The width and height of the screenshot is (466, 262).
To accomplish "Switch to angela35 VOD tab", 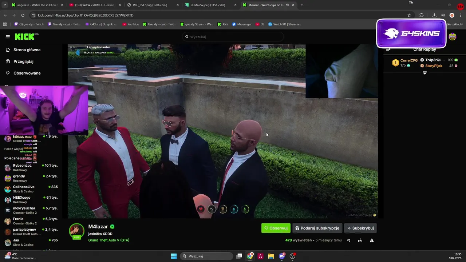I will 36,5.
